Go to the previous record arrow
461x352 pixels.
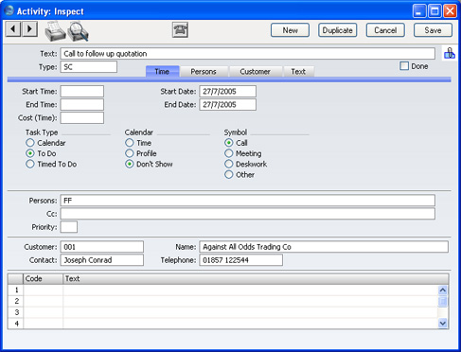coord(13,29)
